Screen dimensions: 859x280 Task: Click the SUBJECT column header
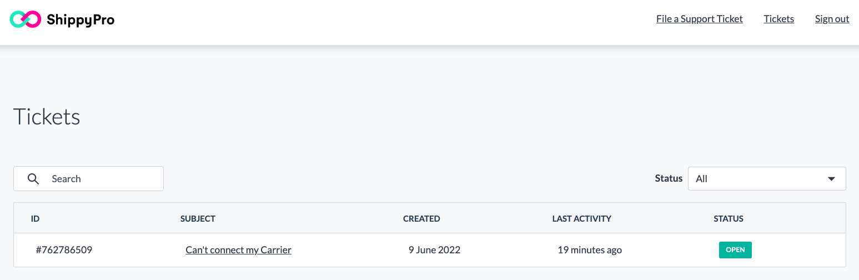click(198, 219)
